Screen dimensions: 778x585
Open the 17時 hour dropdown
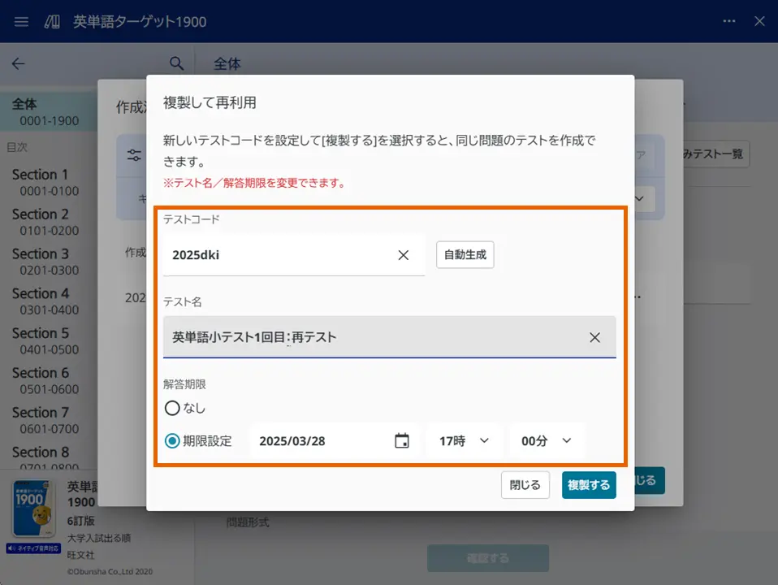pos(464,440)
